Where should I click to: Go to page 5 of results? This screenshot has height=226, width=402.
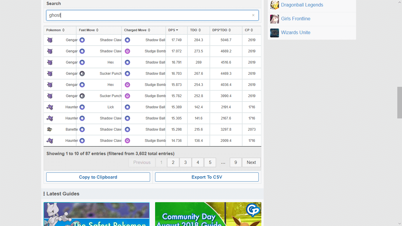pyautogui.click(x=210, y=162)
